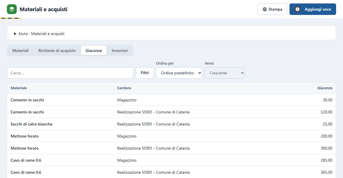Image resolution: width=343 pixels, height=178 pixels.
Task: Click the plus circle icon in Aggiungi voce
Action: pos(298,9)
